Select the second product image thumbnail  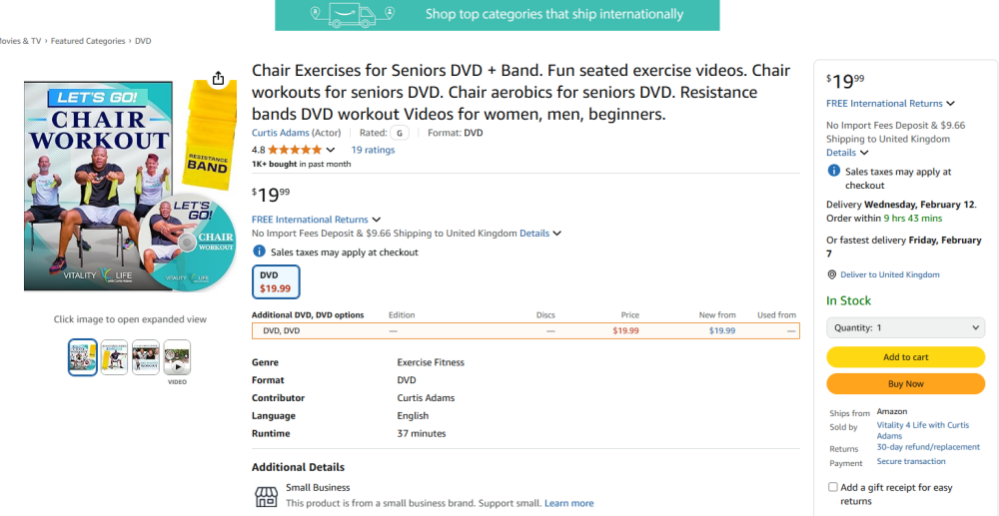(114, 357)
